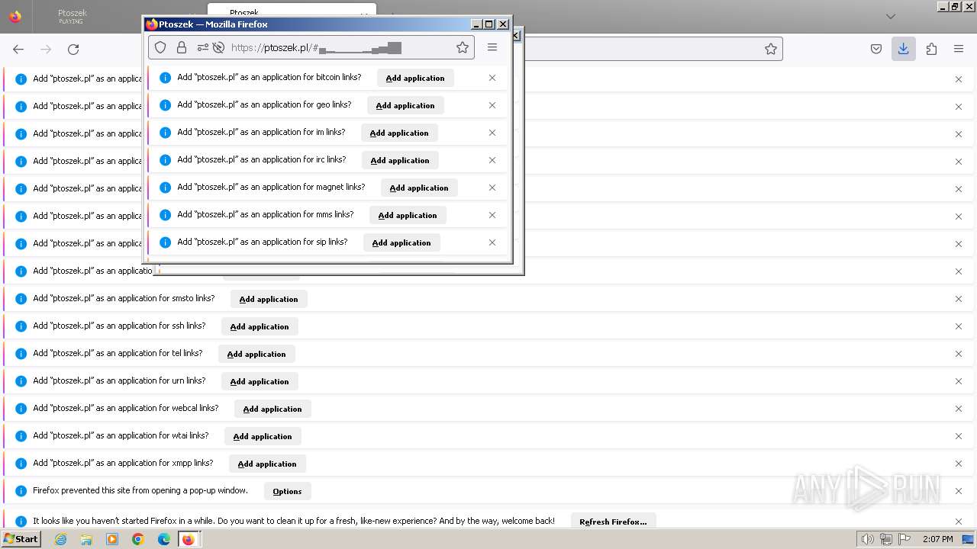This screenshot has height=549, width=977.
Task: Click the shield tracking protection icon in popup
Action: (x=160, y=47)
